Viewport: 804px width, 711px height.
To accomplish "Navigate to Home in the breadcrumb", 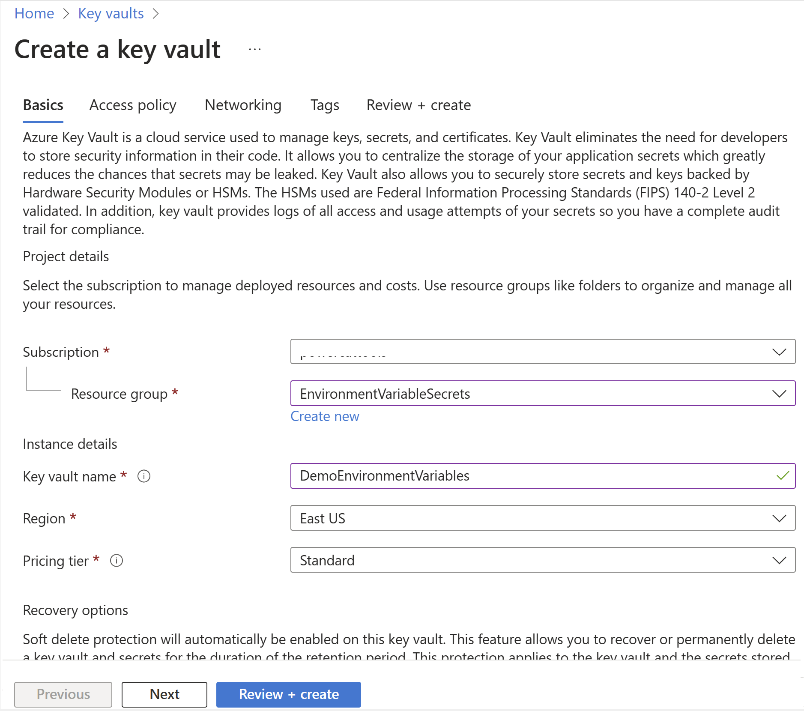I will (34, 14).
